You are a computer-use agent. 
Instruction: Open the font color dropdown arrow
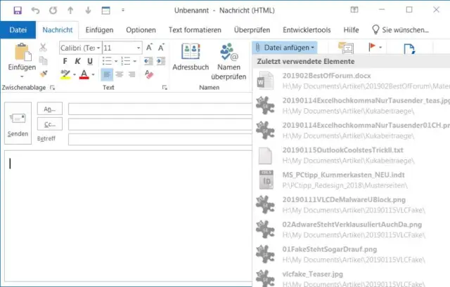coord(93,74)
